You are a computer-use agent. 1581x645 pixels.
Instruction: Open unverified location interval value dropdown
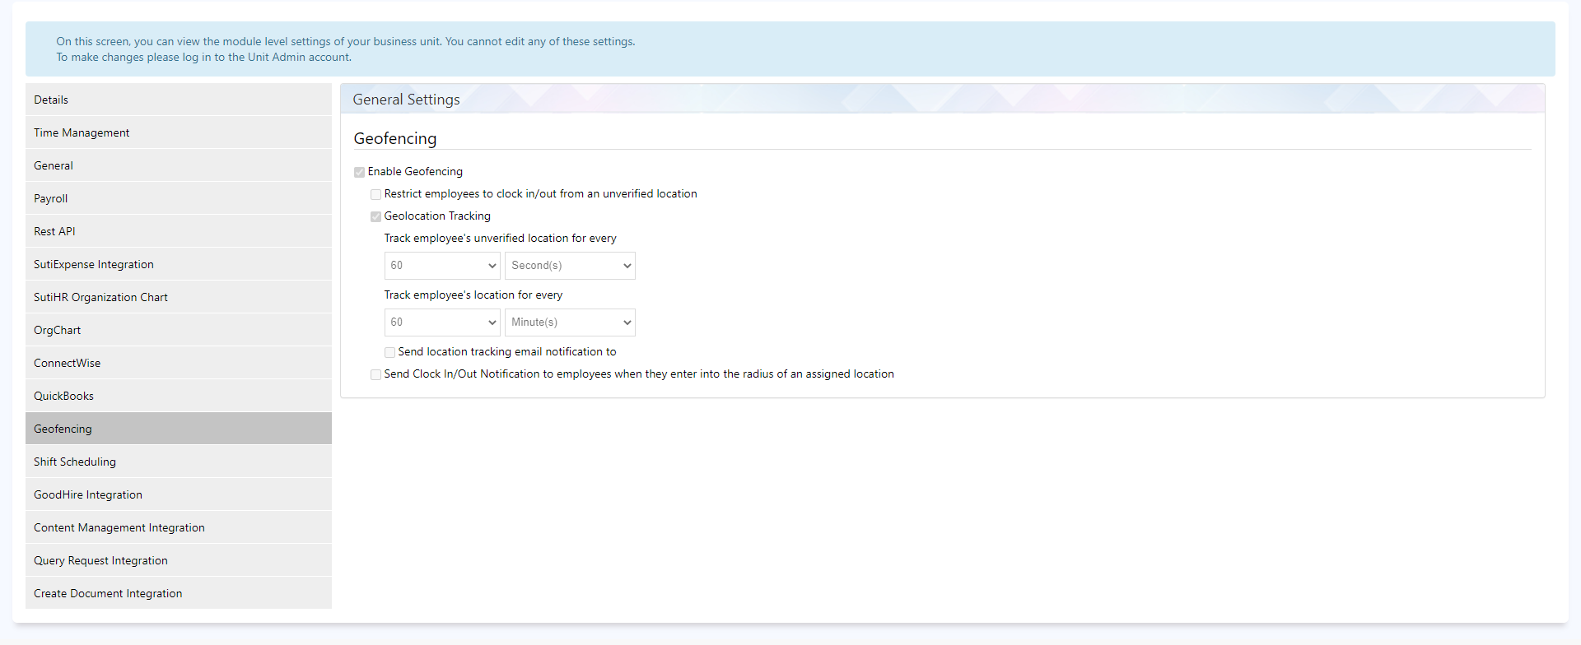pos(442,266)
